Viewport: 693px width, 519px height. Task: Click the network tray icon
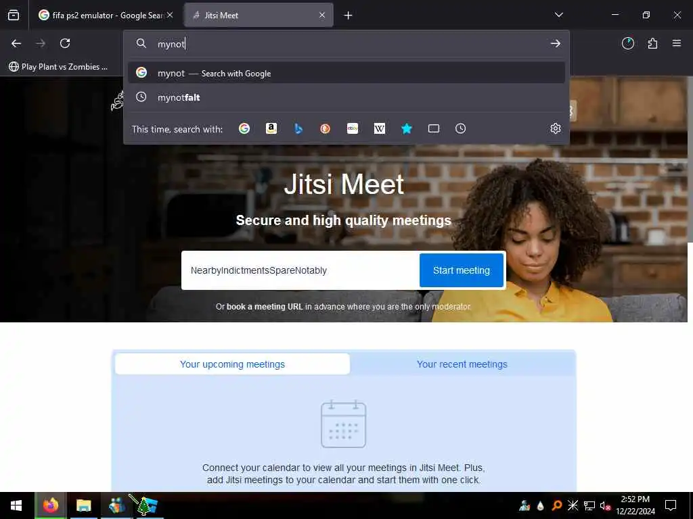[x=589, y=505]
